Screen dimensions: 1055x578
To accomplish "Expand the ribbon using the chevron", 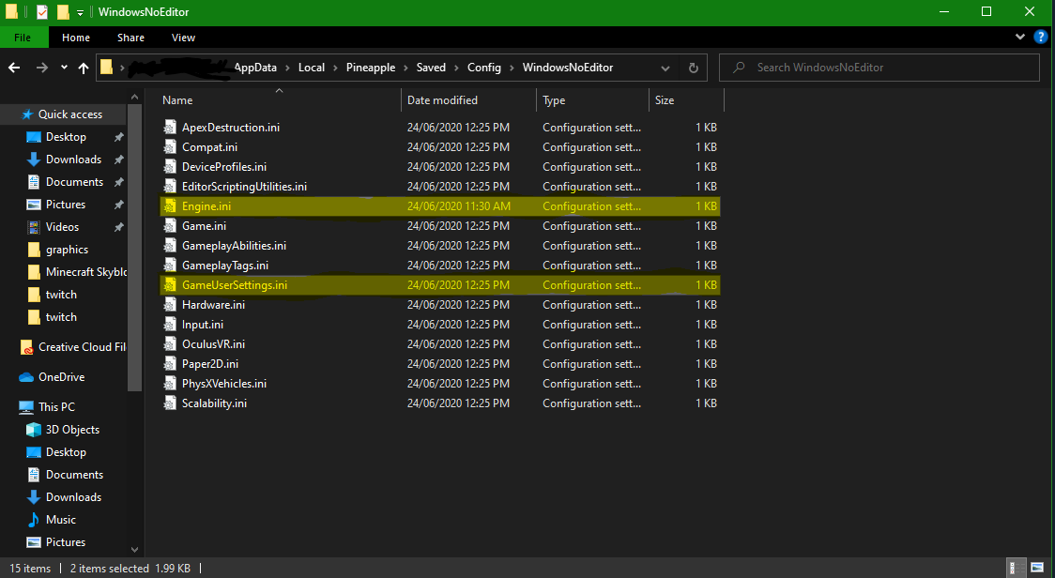I will tap(1021, 38).
